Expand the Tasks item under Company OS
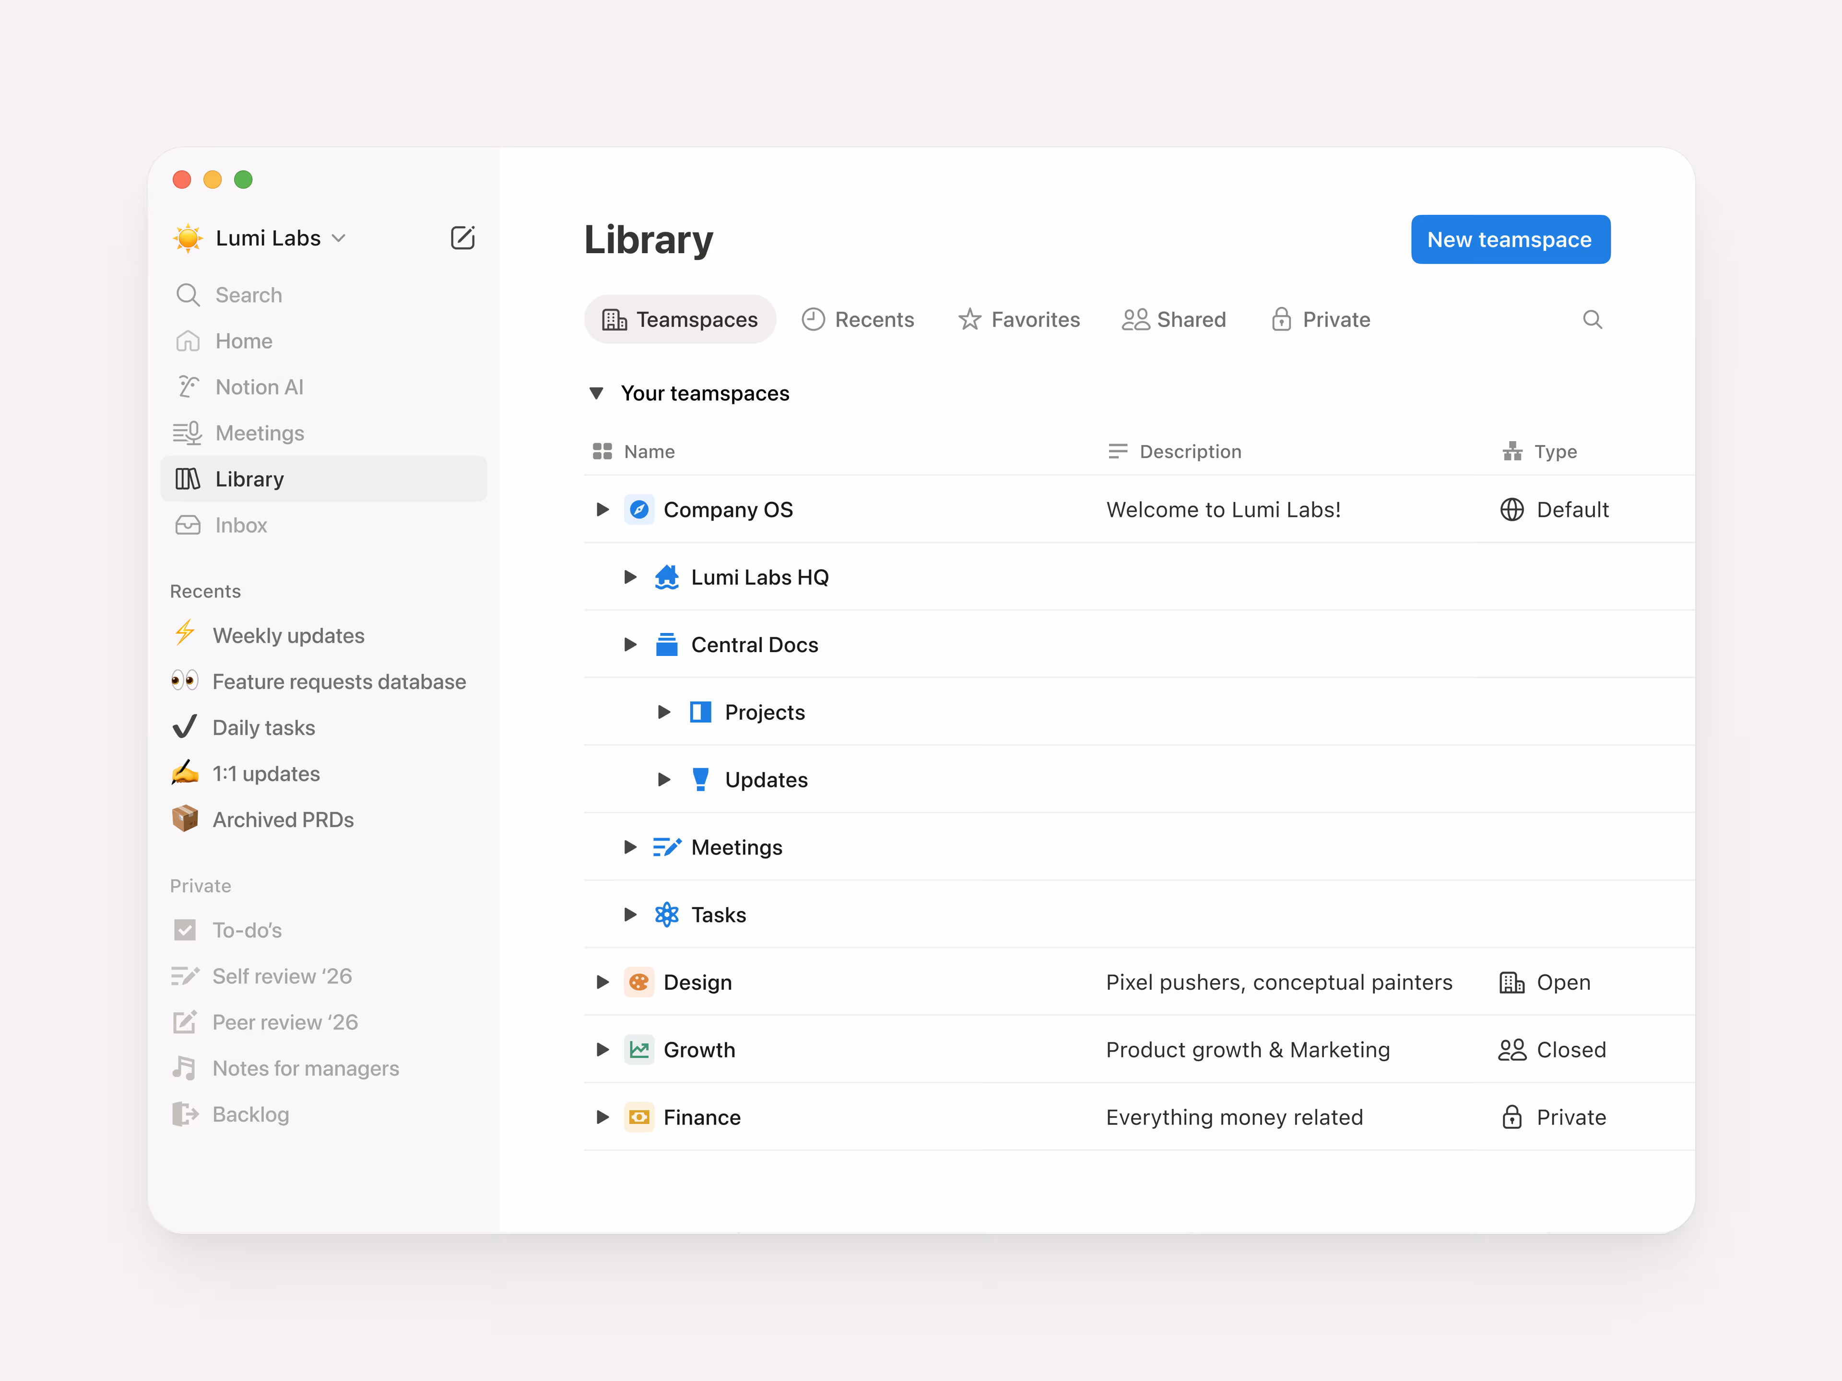Screen dimensions: 1842x1381 630,914
